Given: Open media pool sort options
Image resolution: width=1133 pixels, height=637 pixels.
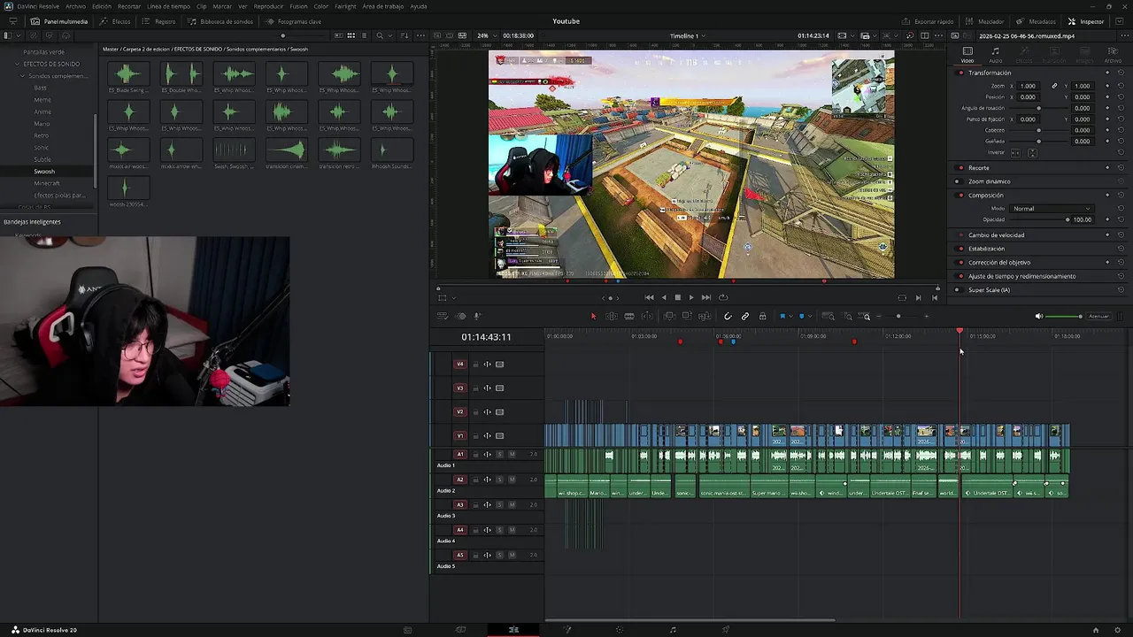Looking at the screenshot, I should coord(405,35).
